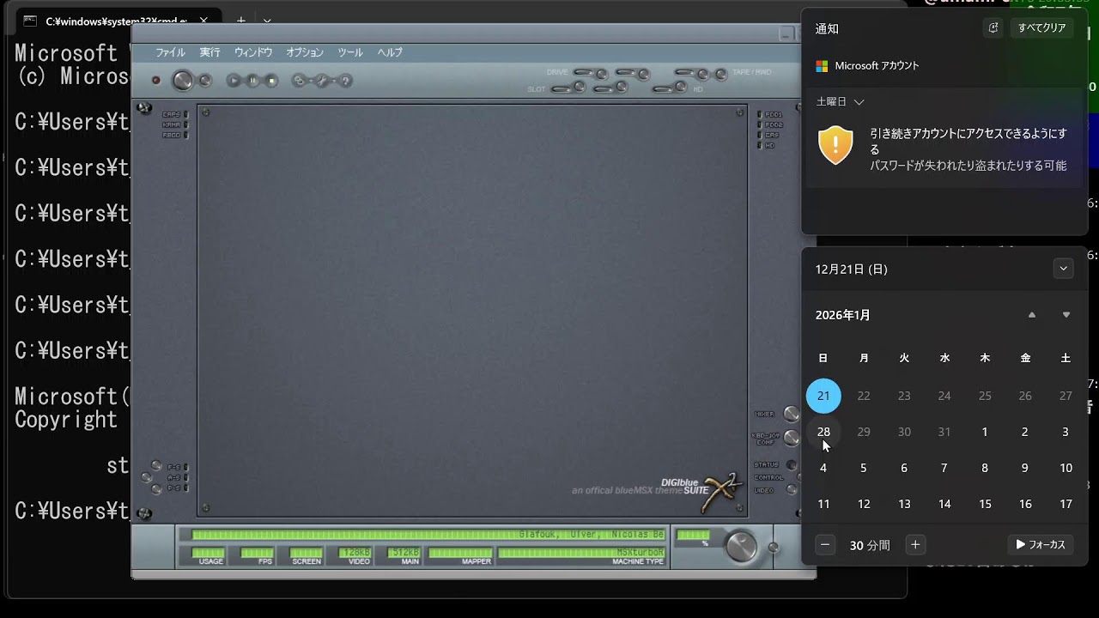Screen dimensions: 1099x618
Task: Select date 31 in the calendar
Action: point(944,432)
